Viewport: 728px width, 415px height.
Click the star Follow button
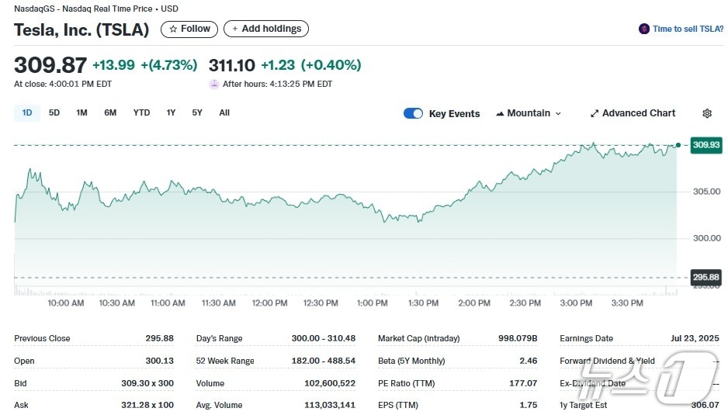click(189, 29)
